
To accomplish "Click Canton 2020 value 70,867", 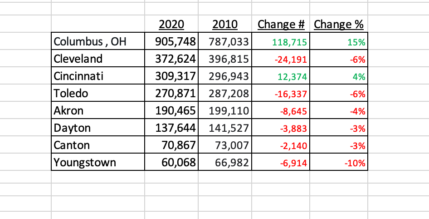I will pos(171,145).
